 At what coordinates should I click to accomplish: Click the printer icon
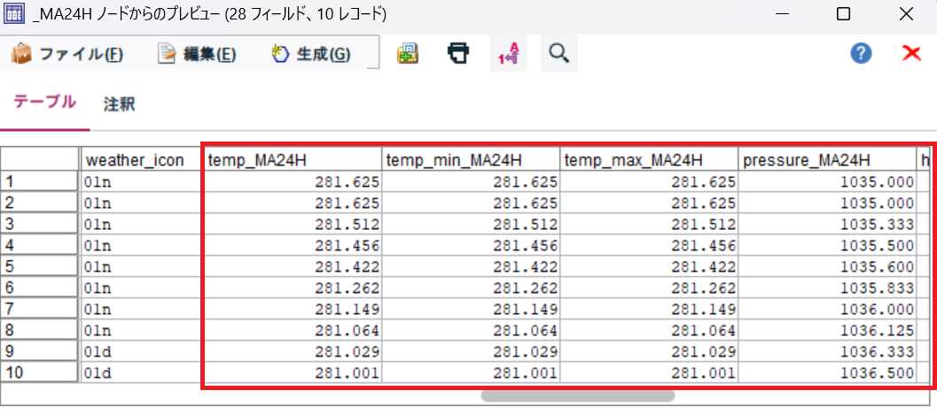(x=458, y=54)
